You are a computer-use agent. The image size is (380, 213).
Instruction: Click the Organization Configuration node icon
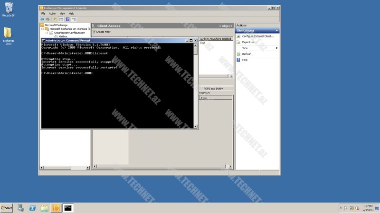point(51,33)
